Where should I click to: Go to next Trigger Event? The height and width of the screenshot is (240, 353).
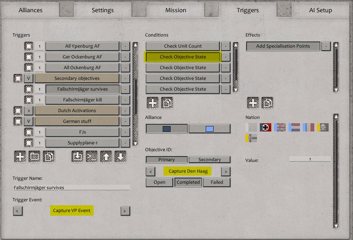[125, 211]
